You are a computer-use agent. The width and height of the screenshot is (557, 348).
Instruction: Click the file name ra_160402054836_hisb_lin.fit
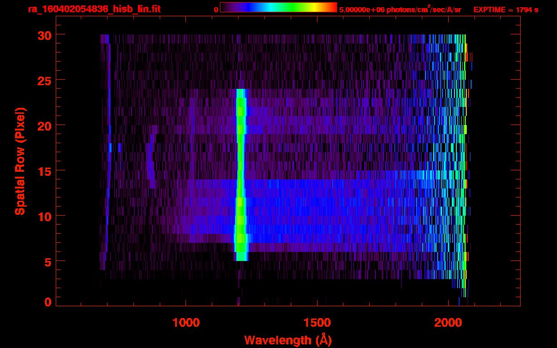pos(94,9)
